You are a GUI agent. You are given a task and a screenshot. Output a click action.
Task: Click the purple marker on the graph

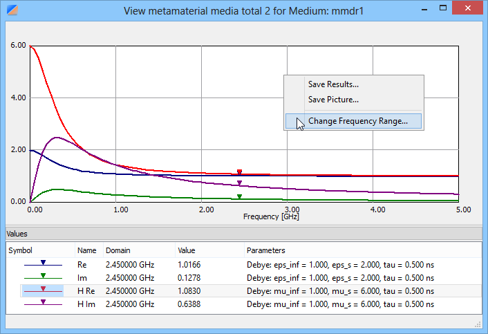click(239, 183)
